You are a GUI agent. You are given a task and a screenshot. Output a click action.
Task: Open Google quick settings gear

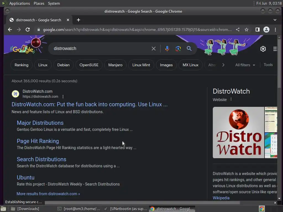(x=263, y=49)
